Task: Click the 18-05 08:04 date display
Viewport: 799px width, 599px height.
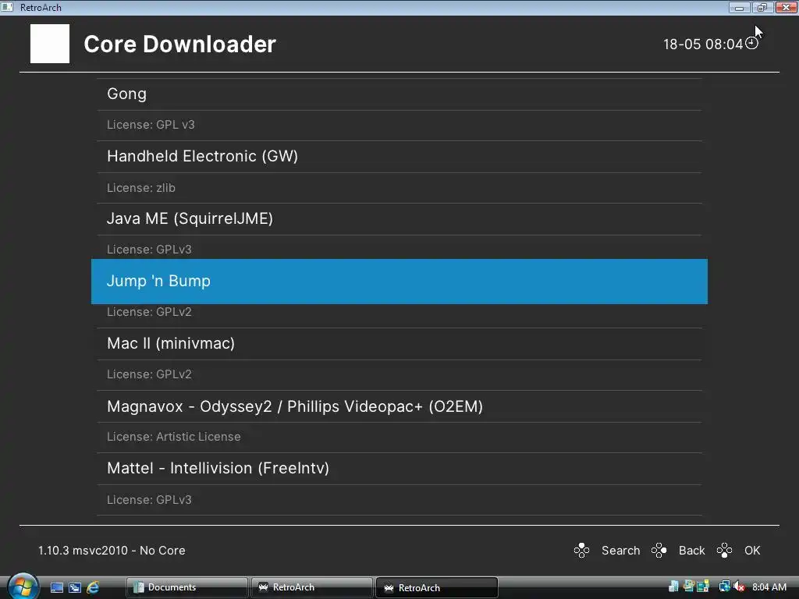Action: pos(703,44)
